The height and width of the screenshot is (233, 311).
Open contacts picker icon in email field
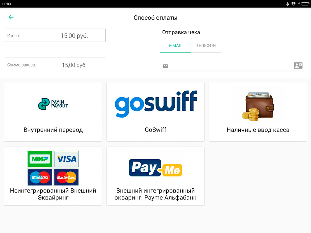tap(298, 65)
